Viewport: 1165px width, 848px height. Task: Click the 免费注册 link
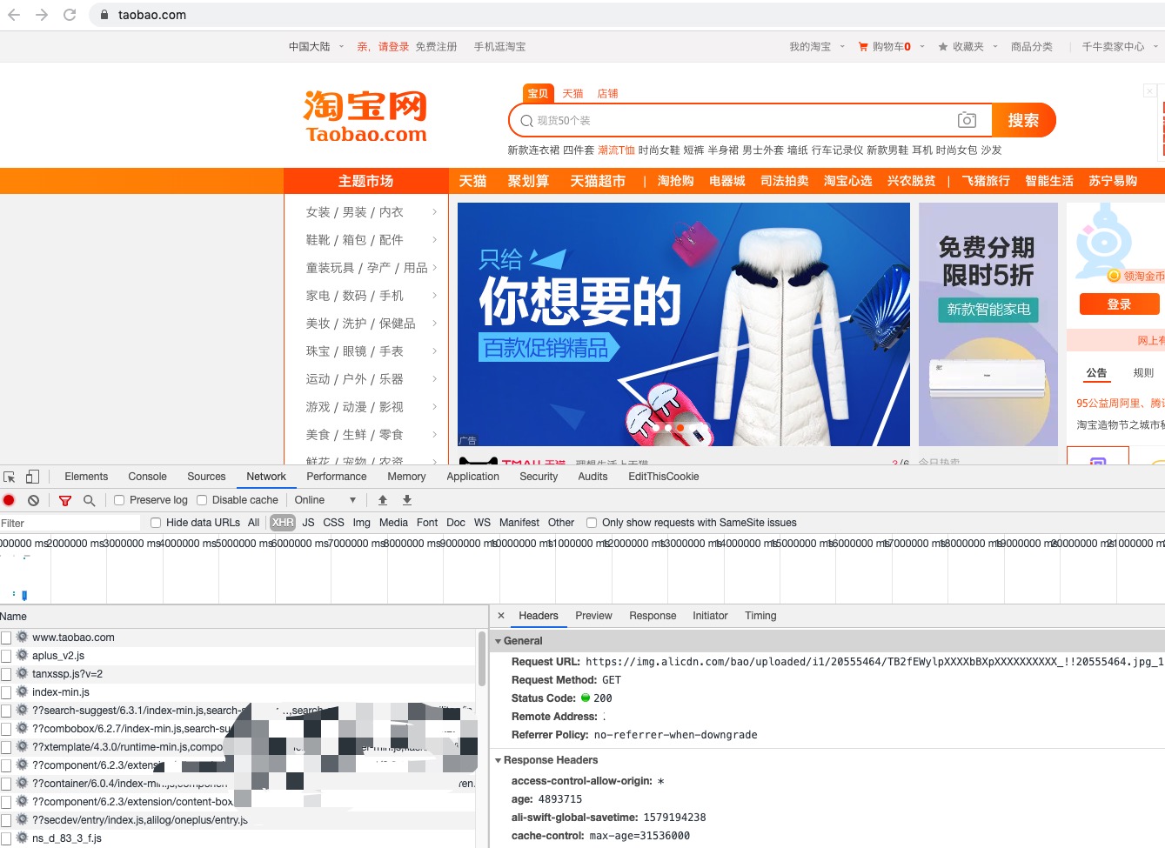pyautogui.click(x=436, y=47)
